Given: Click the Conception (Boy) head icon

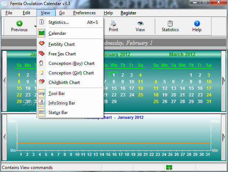Looking at the screenshot, I should (42, 63).
